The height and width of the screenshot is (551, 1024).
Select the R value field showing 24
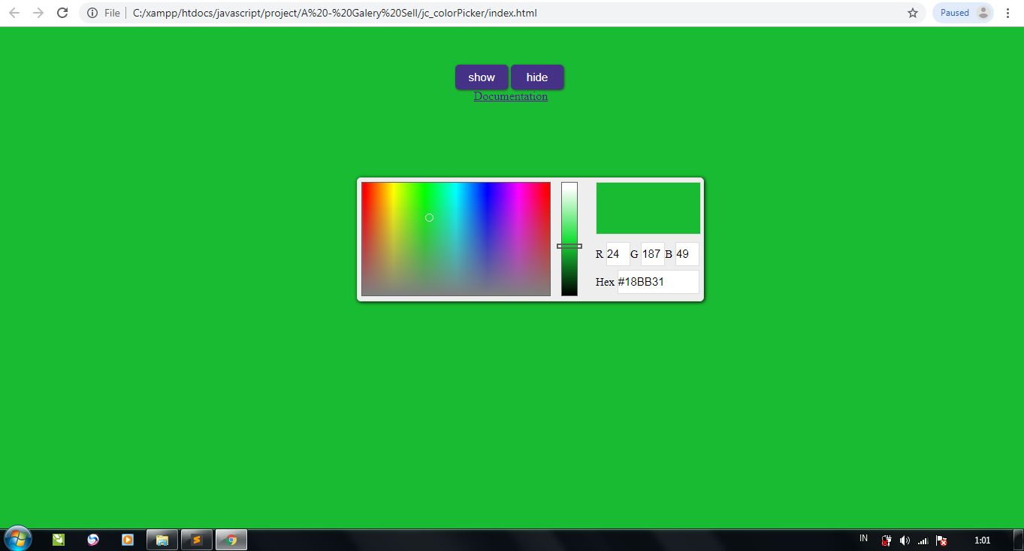click(x=618, y=254)
